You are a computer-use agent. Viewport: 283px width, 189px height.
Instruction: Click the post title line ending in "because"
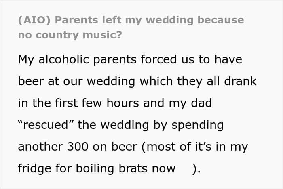pyautogui.click(x=131, y=20)
